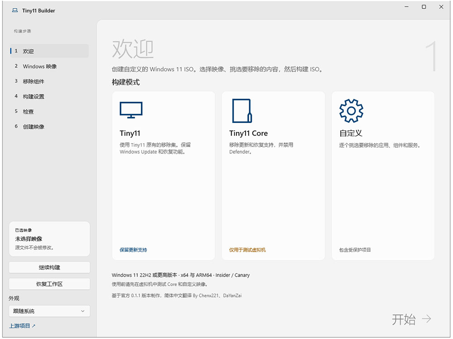The height and width of the screenshot is (339, 453).
Task: Click the external link arrow beside 上游项目
Action: click(x=34, y=326)
